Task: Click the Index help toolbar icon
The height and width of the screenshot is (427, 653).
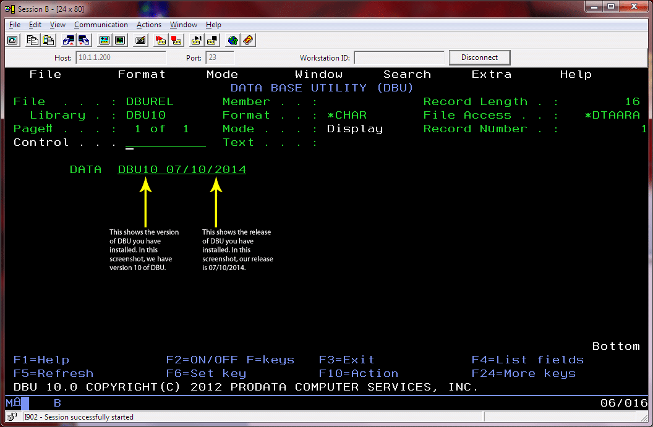Action: [x=247, y=40]
